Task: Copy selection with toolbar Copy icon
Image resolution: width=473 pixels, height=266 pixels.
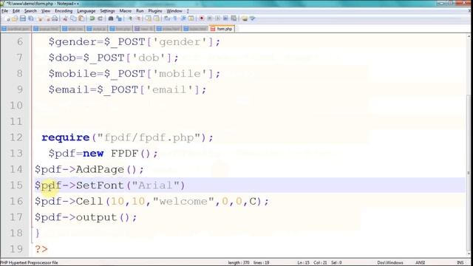Action: [73, 18]
